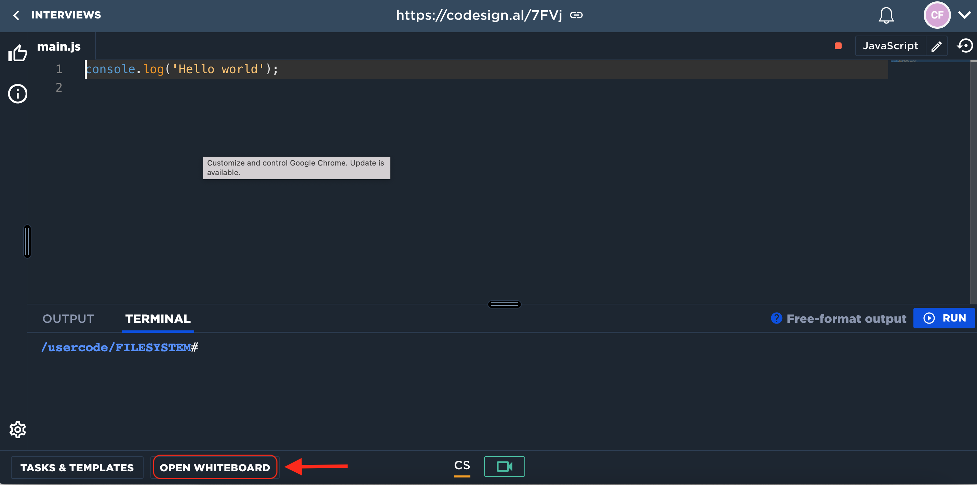Click the red recording indicator square
Viewport: 977px width, 485px height.
pos(838,46)
